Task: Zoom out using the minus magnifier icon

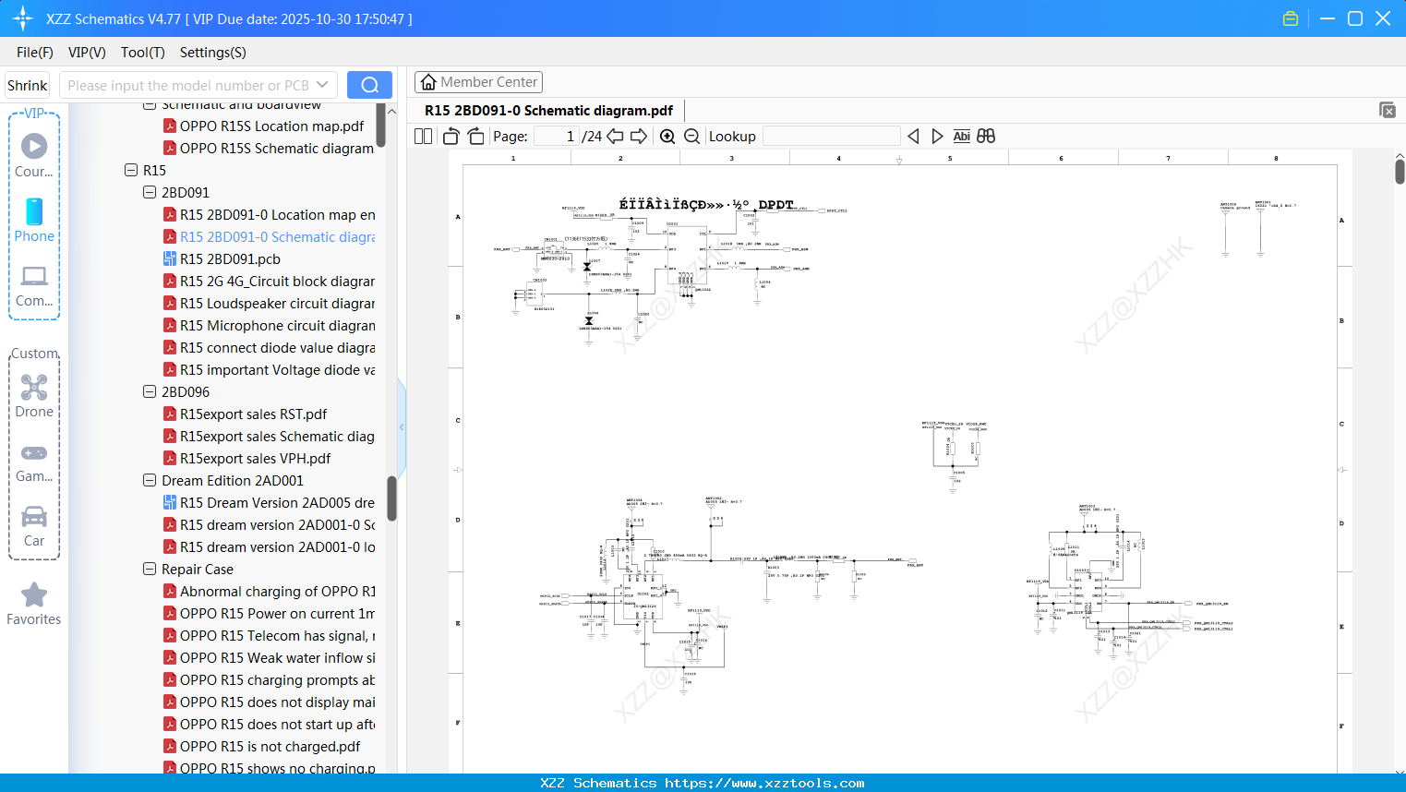Action: (691, 136)
